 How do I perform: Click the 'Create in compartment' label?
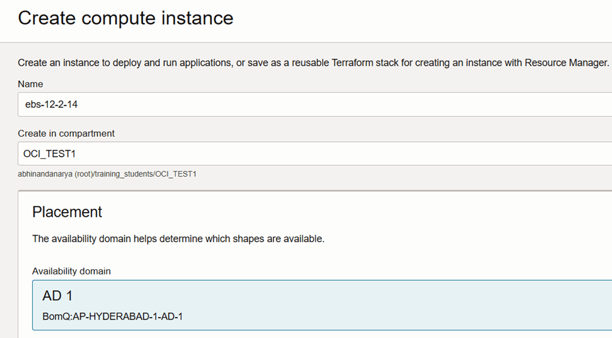(66, 134)
